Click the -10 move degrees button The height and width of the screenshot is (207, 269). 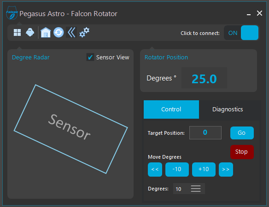[177, 169]
